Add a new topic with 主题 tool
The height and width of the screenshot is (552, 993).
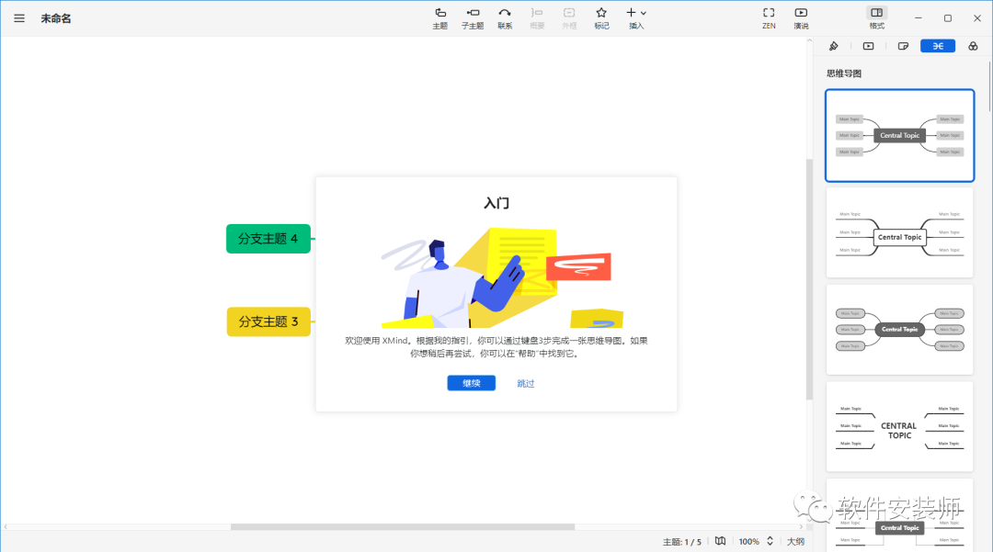coord(440,18)
